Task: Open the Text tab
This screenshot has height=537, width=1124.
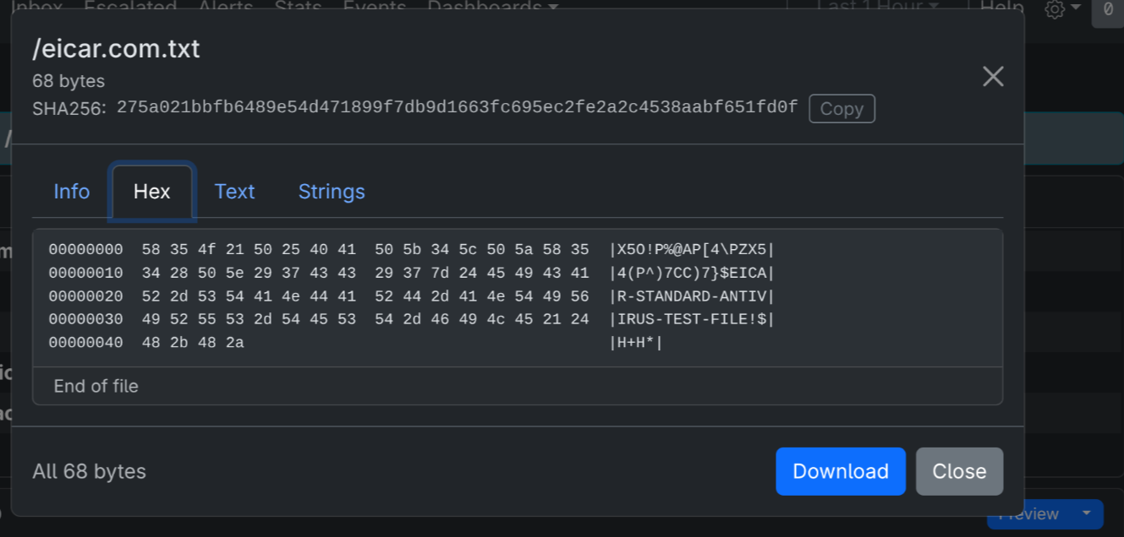Action: click(234, 192)
